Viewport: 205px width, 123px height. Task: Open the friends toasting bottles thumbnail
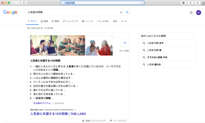[x=71, y=45]
